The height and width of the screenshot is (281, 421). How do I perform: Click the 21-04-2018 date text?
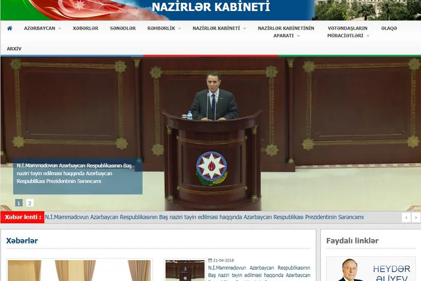(x=223, y=261)
